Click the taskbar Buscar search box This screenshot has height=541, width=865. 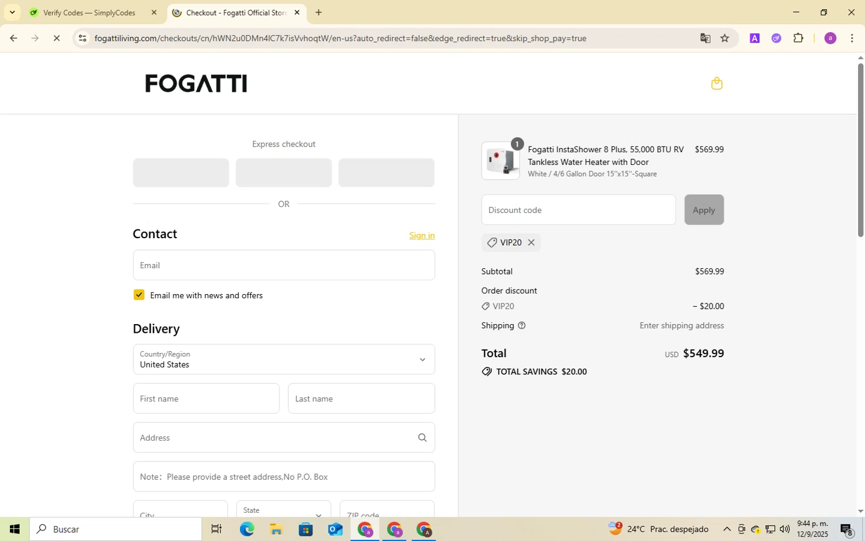pos(116,529)
